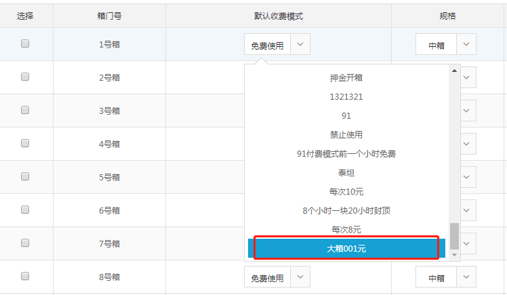Select the checkbox for 3号箱 row
The image size is (507, 295).
[x=25, y=110]
